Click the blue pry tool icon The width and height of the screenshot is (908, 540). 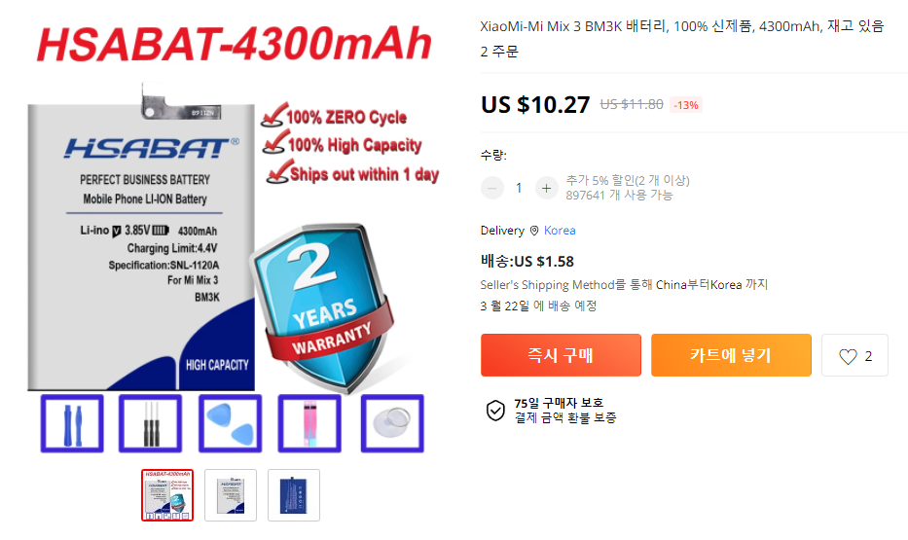(x=72, y=423)
